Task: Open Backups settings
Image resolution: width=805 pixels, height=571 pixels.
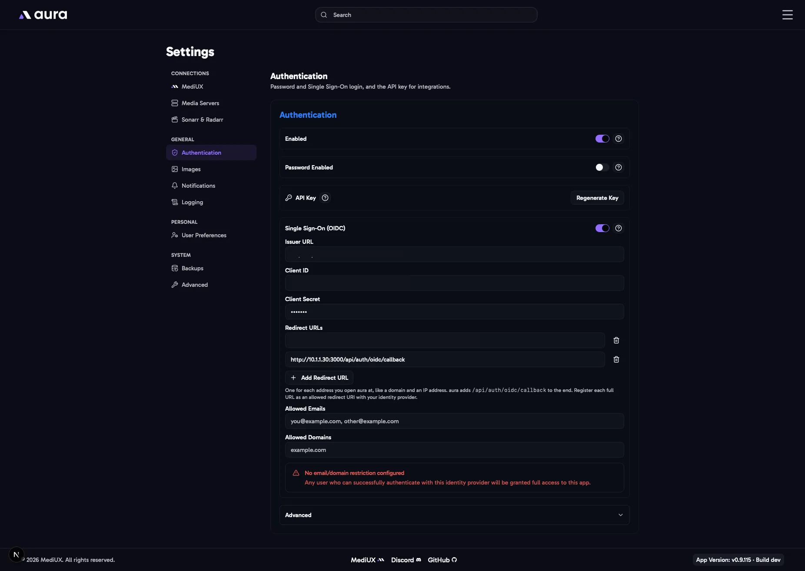Action: point(211,268)
